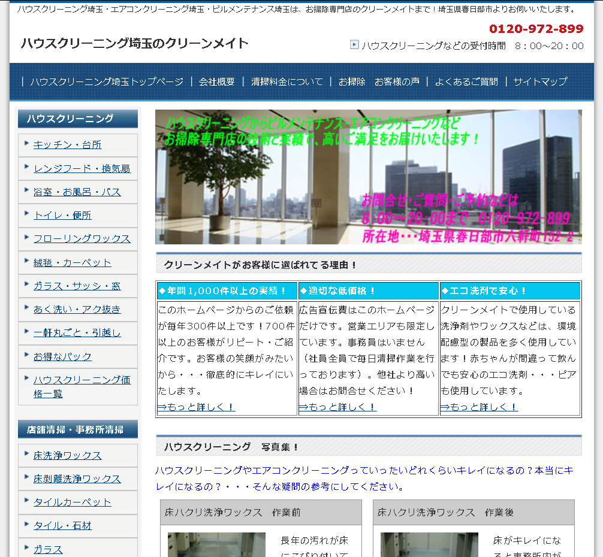The image size is (603, 557).
Task: Open 床洗浄ワックス link under 店舗清掃
Action: [x=67, y=455]
